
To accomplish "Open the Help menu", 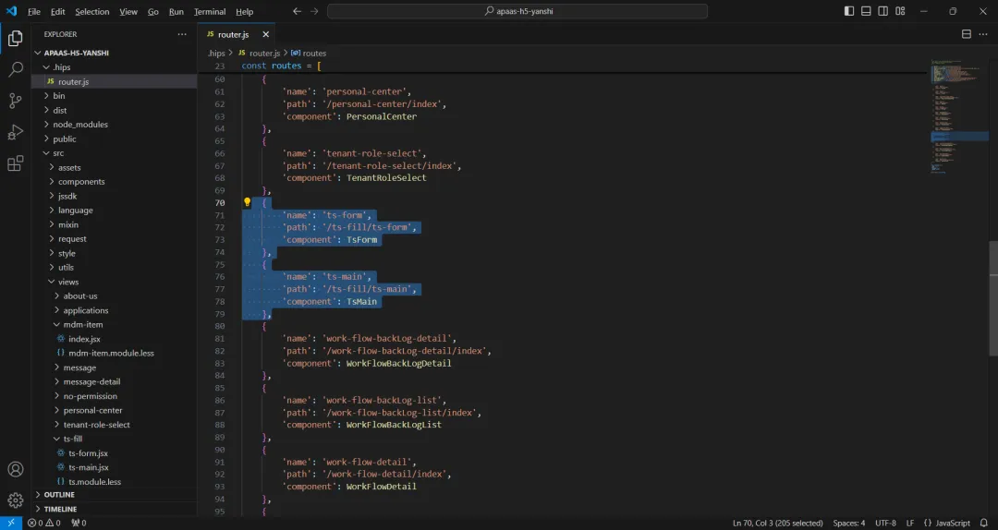I will (x=244, y=11).
